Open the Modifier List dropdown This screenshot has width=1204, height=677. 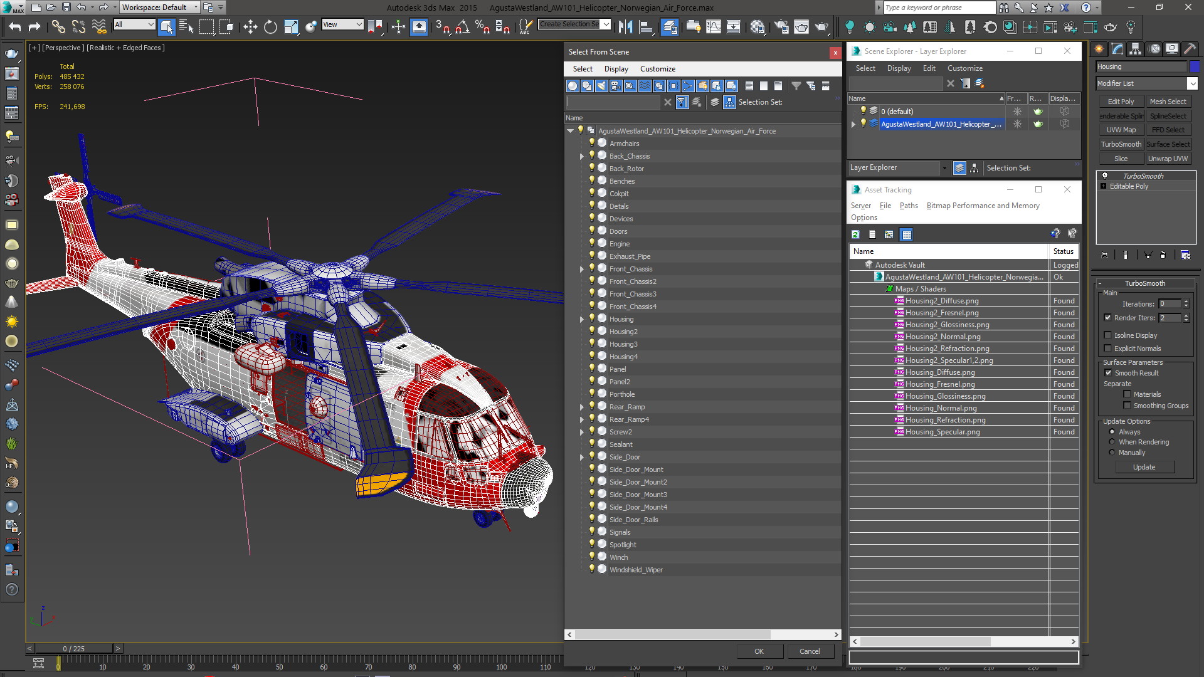point(1147,83)
